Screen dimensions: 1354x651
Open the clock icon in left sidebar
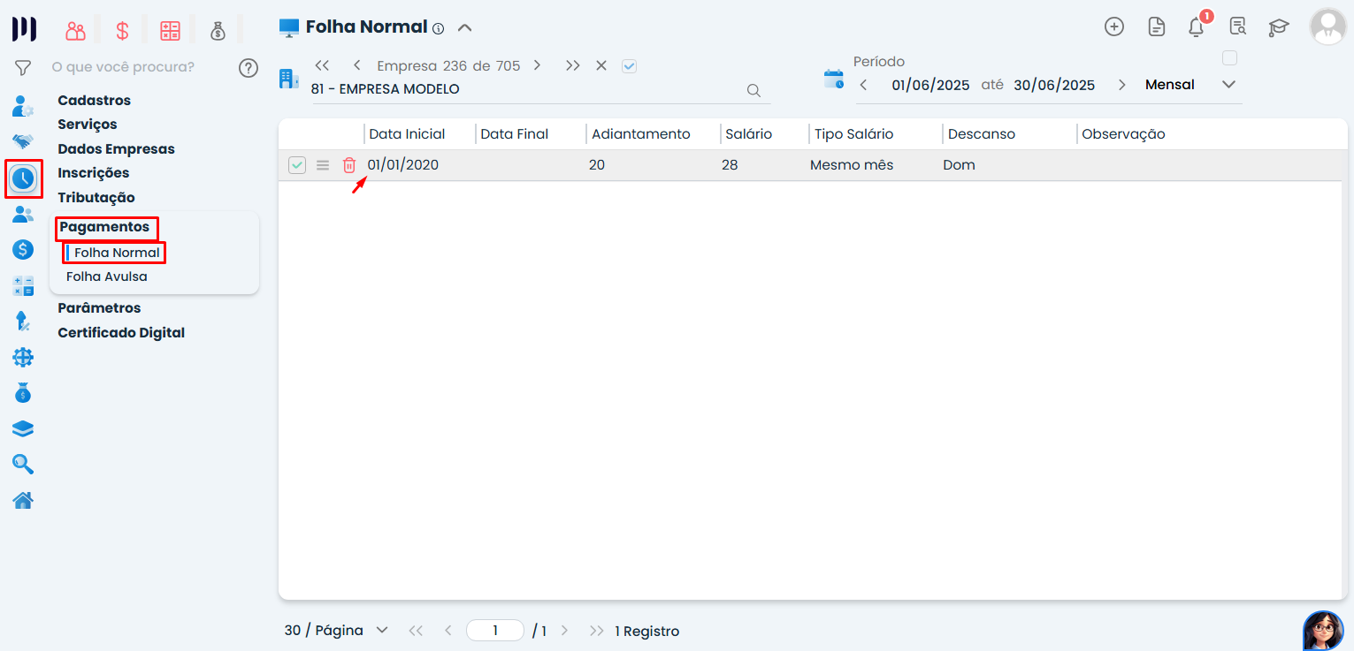click(x=23, y=178)
